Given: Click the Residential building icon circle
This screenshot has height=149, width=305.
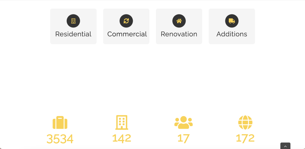Looking at the screenshot, I should coord(73,21).
